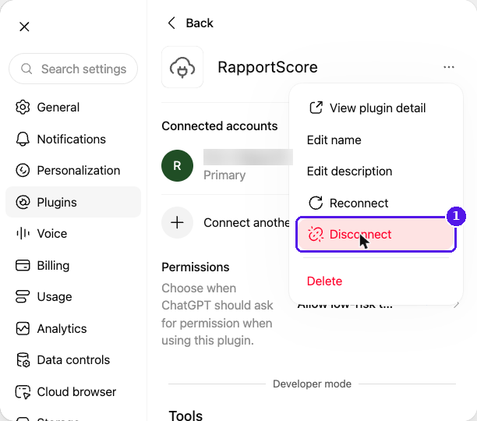Open Voice settings section
The width and height of the screenshot is (477, 421).
click(73, 234)
